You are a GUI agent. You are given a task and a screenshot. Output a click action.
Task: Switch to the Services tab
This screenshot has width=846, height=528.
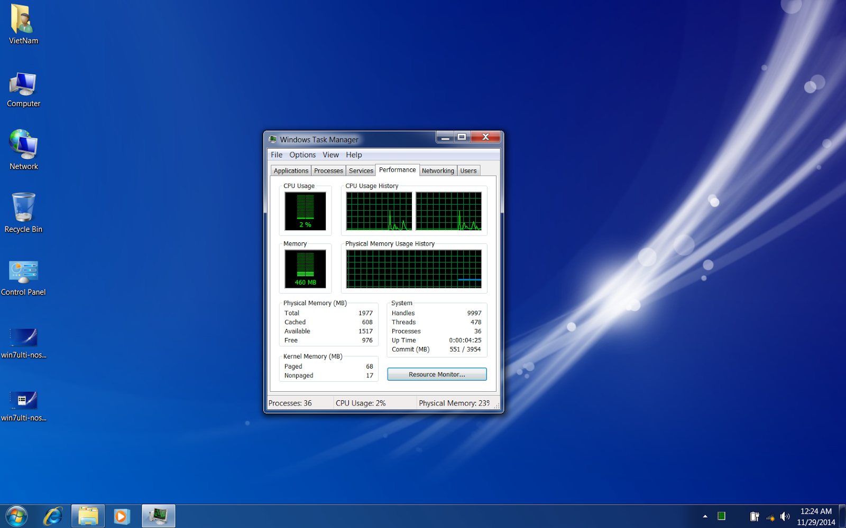click(361, 171)
